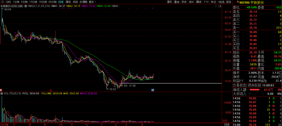Select the 14:56 tick with volume 31

point(257,110)
